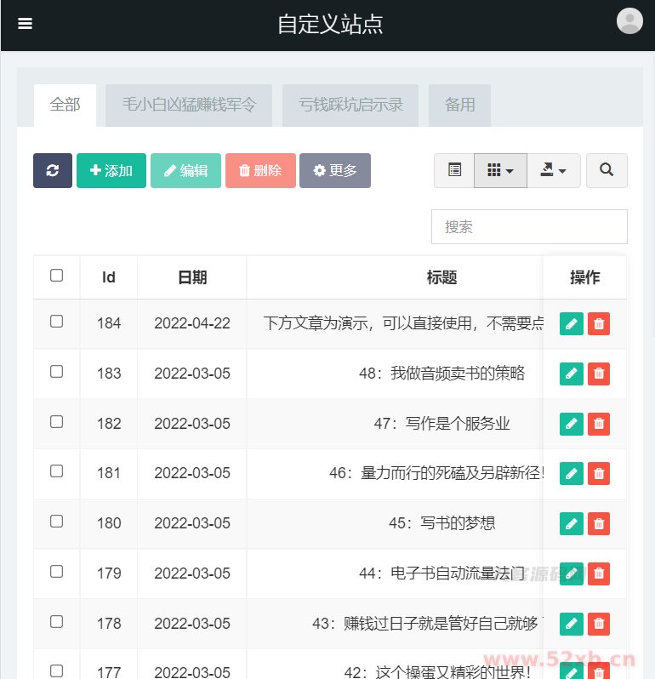Switch to the 毛小白凶猛赚钱军令 tab

pyautogui.click(x=189, y=106)
